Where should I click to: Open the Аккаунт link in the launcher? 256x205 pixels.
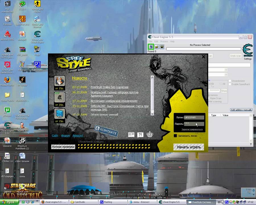pyautogui.click(x=78, y=136)
